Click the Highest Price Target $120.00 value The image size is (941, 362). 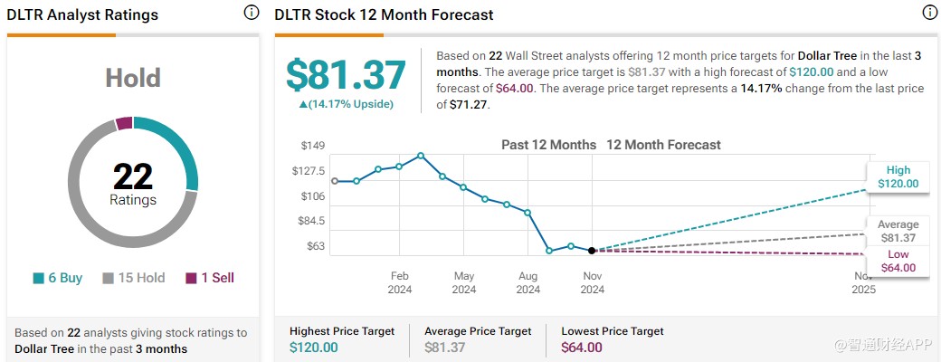[x=315, y=348]
